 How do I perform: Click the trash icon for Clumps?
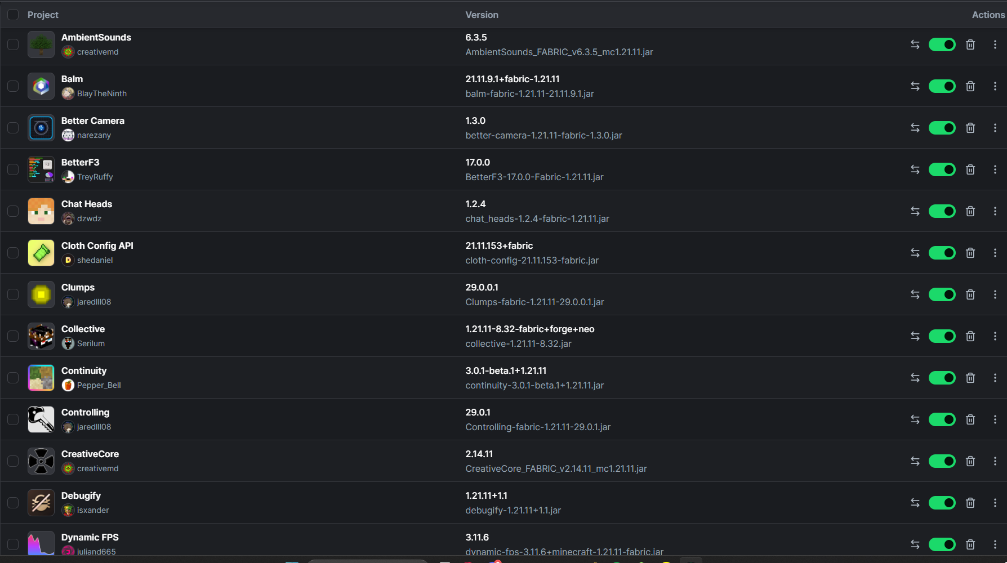click(x=970, y=294)
